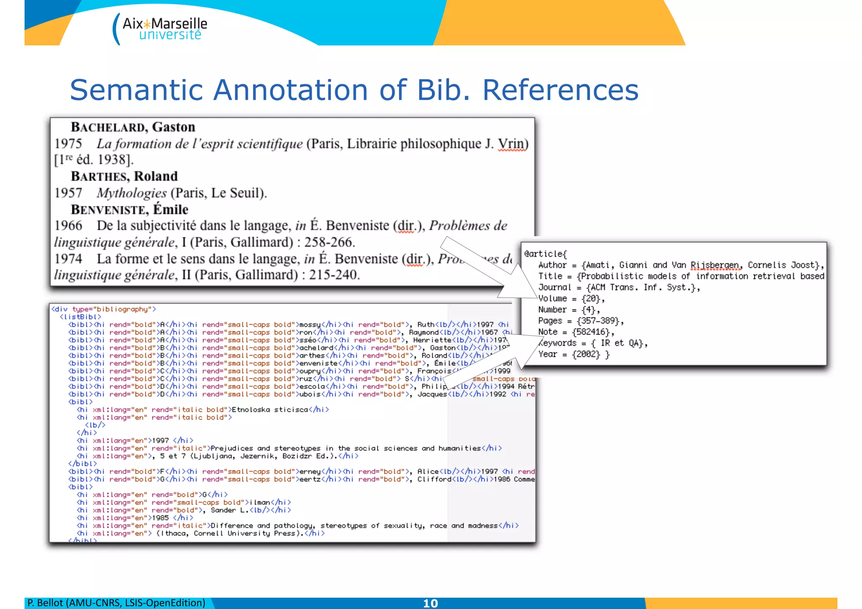Screen dimensions: 862x609
Task: Click the BibTeX 'Number = {4}' line
Action: pos(569,310)
